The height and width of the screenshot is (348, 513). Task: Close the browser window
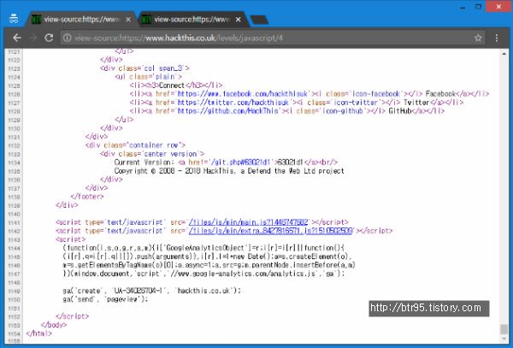coord(498,7)
